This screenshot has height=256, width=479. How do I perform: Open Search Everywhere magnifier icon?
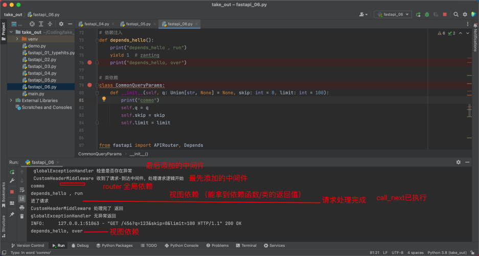click(457, 15)
